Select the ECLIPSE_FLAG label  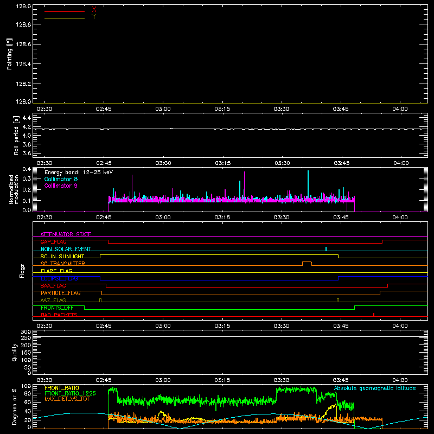point(59,278)
